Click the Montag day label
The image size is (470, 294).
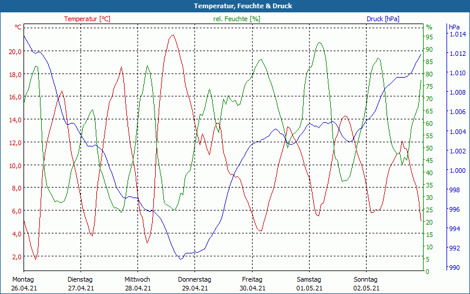(23, 280)
